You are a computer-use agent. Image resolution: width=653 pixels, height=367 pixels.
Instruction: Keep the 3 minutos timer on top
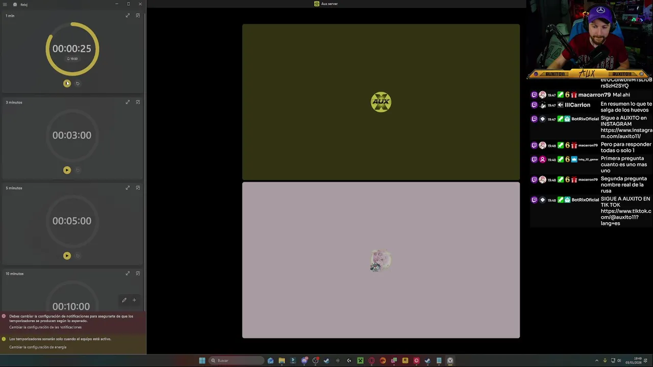click(138, 102)
